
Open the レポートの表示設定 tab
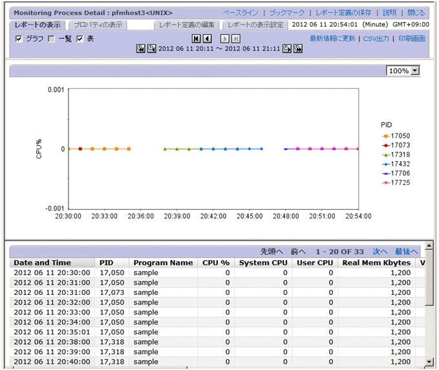[255, 25]
